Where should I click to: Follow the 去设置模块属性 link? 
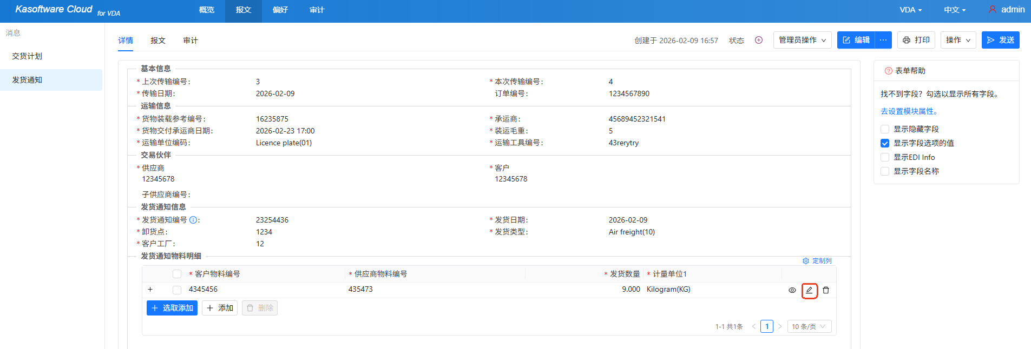pyautogui.click(x=909, y=111)
